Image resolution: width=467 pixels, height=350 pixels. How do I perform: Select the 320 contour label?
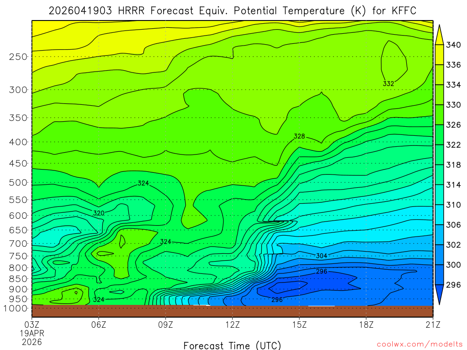pyautogui.click(x=99, y=213)
